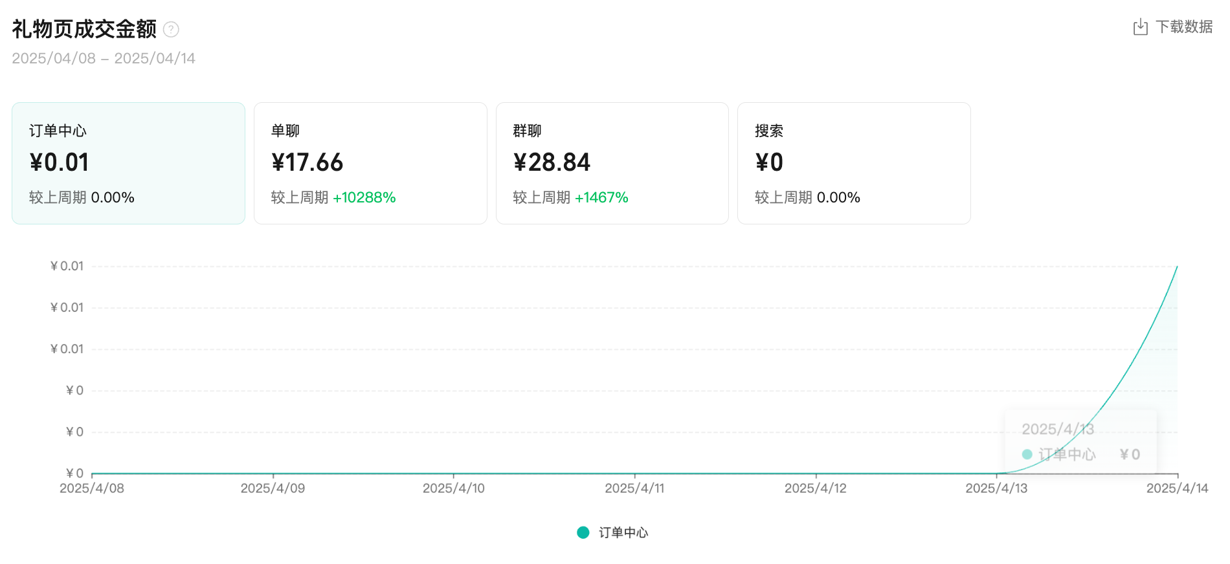Click the 2025/4/10 date on the axis
This screenshot has height=564, width=1230.
point(453,488)
